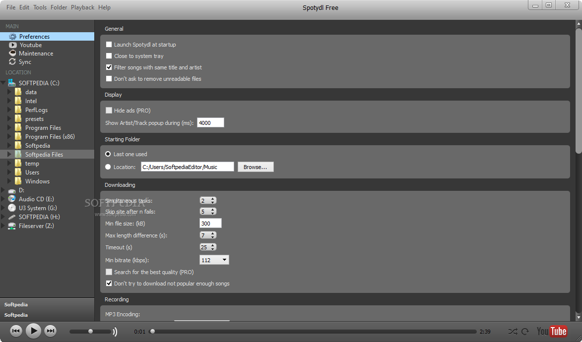Click the Windows folder icon
Image resolution: width=582 pixels, height=342 pixels.
point(18,181)
